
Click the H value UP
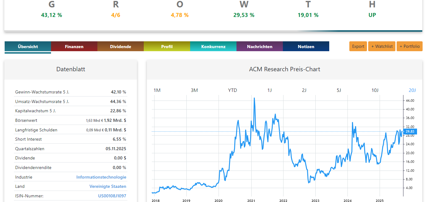click(372, 15)
